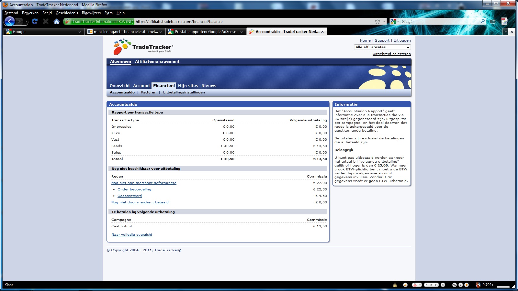Expand the toolbar overflow chevron at far right

click(x=513, y=22)
